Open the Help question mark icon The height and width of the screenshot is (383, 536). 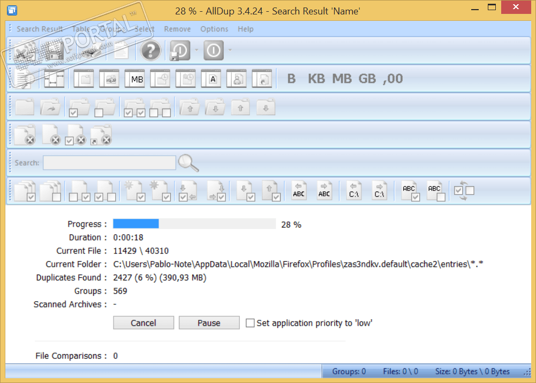[x=150, y=50]
